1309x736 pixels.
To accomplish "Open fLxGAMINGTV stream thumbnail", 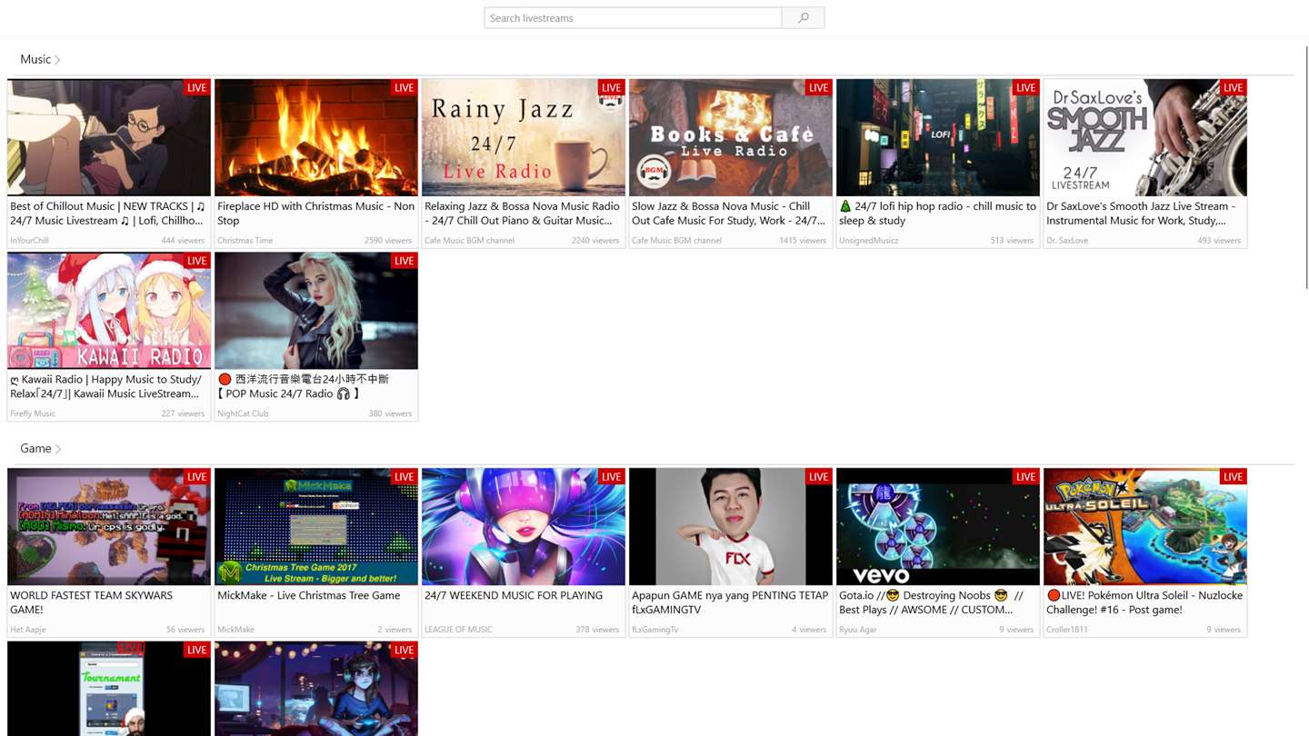I will pos(731,527).
